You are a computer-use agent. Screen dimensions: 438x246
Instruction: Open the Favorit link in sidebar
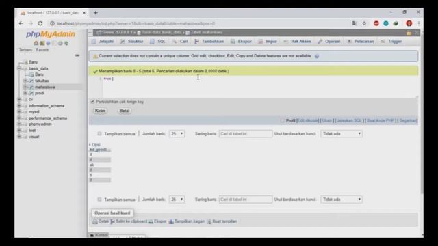pos(42,50)
